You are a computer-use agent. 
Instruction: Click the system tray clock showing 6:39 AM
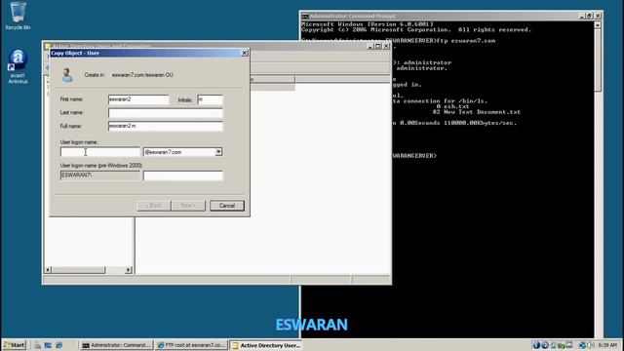[607, 345]
